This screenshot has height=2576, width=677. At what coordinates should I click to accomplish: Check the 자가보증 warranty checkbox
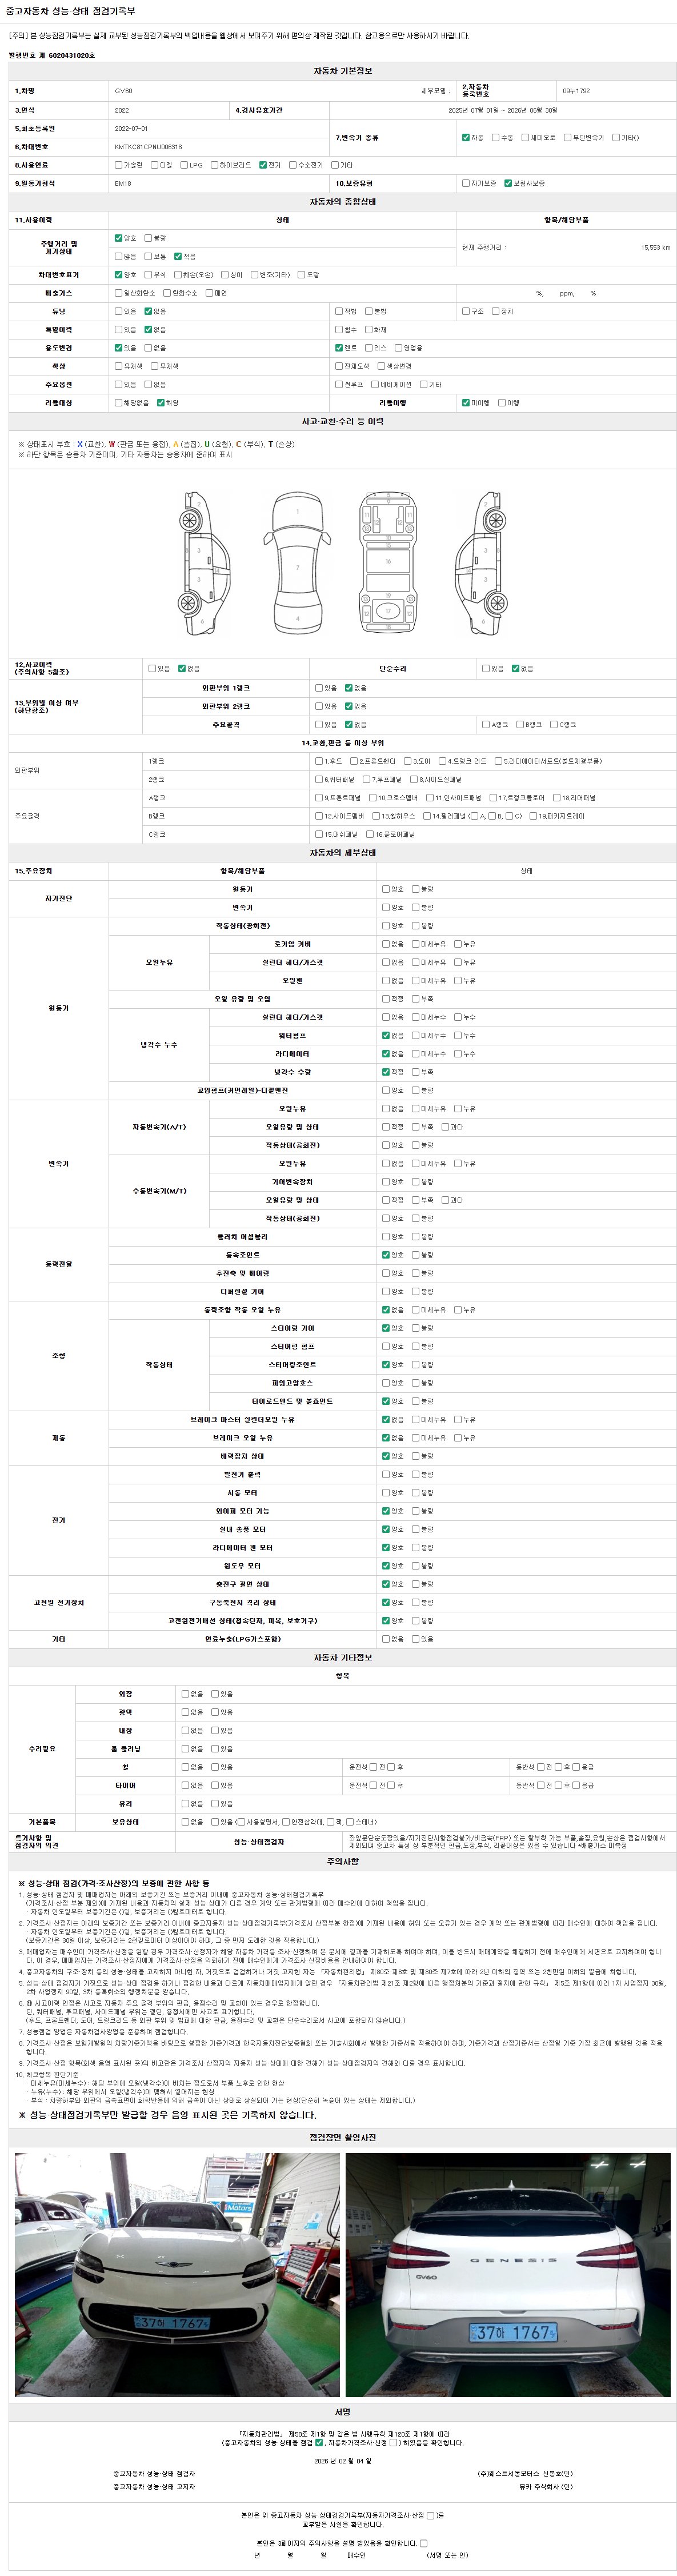coord(465,184)
